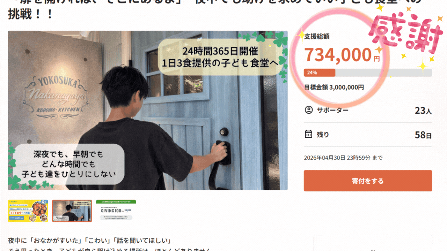Click the 23人 supporter count
The width and height of the screenshot is (447, 251).
coord(423,111)
